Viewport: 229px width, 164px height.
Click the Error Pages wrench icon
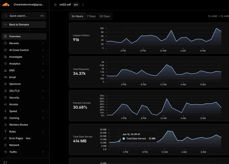pyautogui.click(x=5, y=138)
